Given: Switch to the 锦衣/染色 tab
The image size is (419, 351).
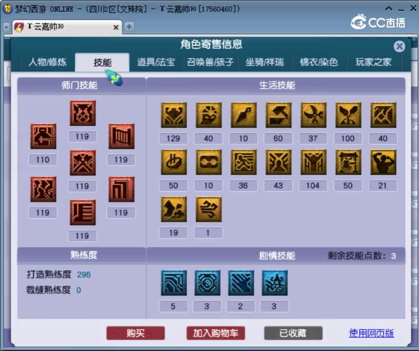Looking at the screenshot, I should [319, 62].
